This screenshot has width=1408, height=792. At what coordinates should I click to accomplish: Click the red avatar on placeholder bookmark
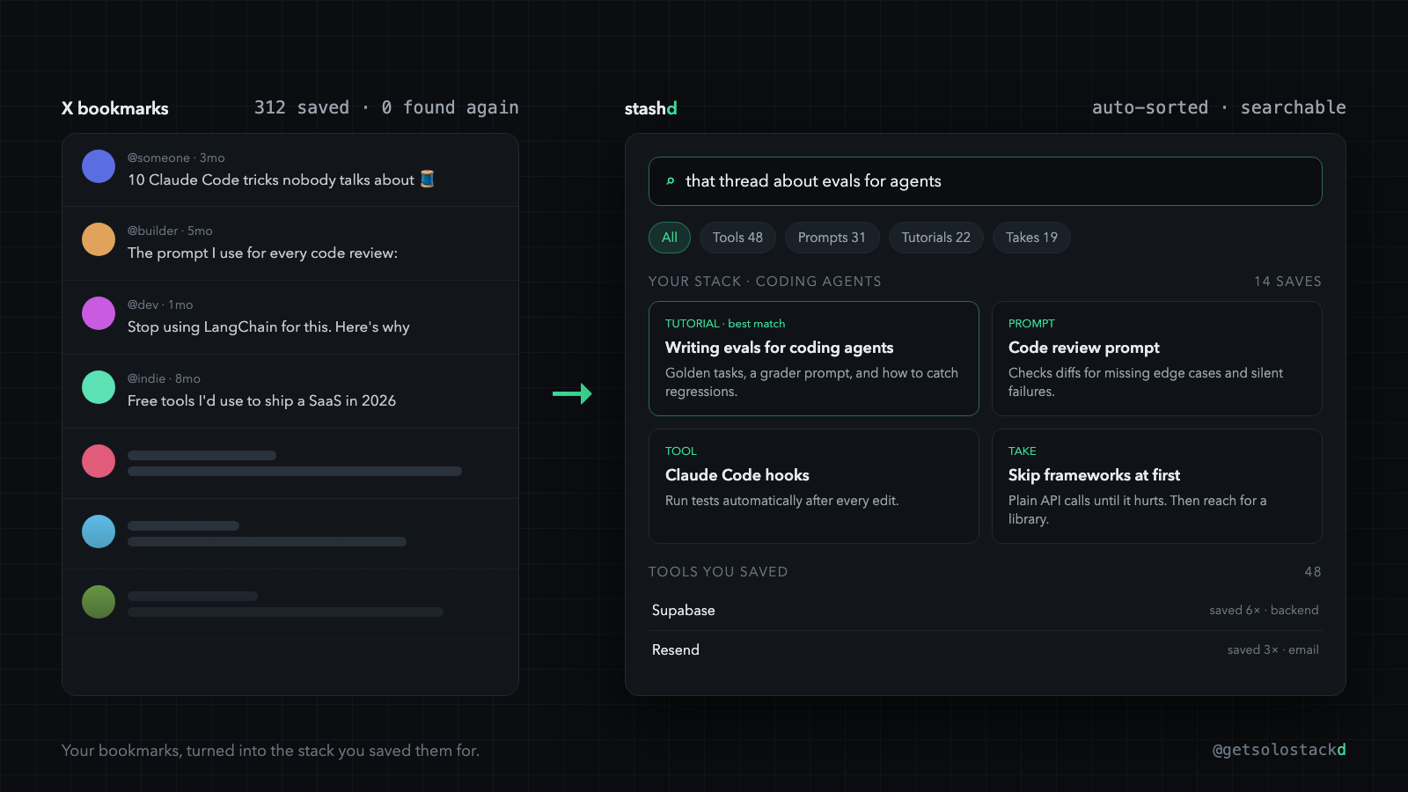(99, 461)
